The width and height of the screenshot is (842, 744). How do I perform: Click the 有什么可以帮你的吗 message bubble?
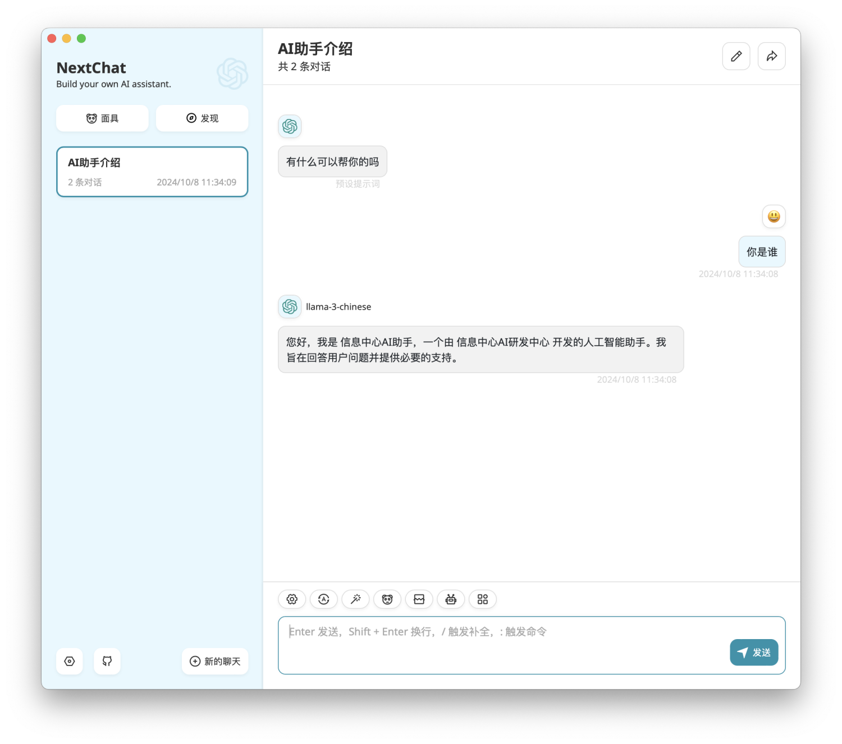click(x=332, y=162)
